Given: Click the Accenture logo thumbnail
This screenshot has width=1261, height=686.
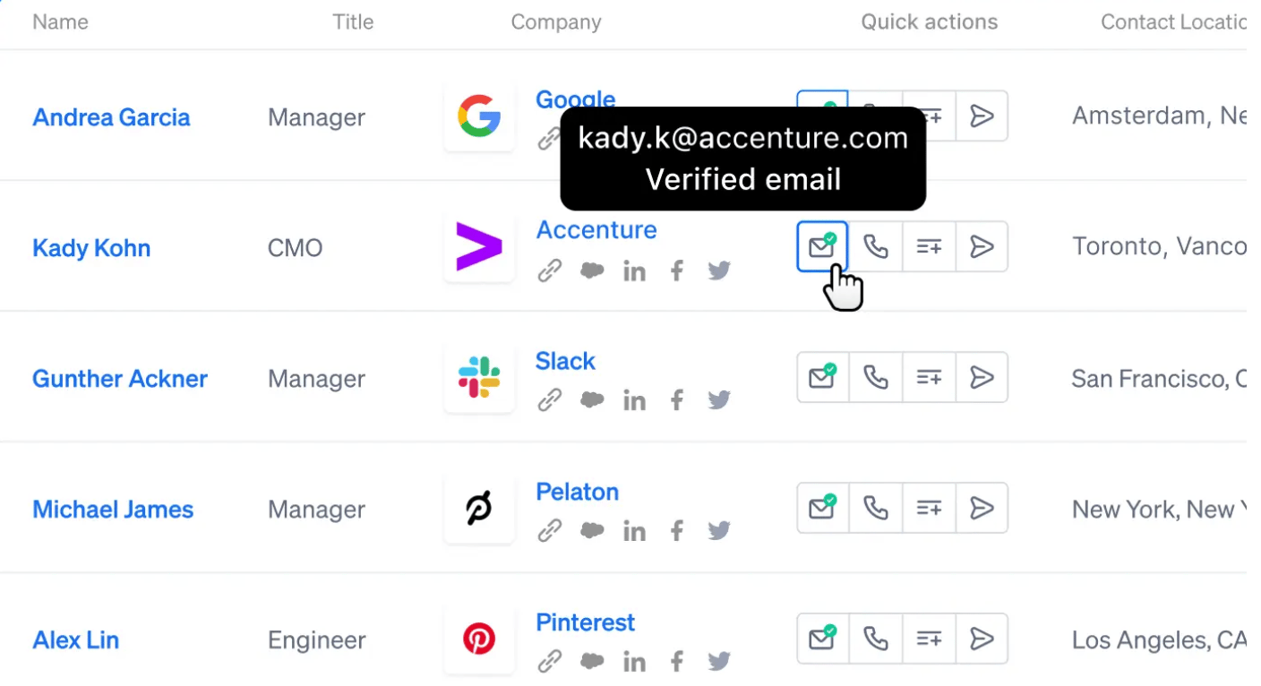Looking at the screenshot, I should coord(479,246).
